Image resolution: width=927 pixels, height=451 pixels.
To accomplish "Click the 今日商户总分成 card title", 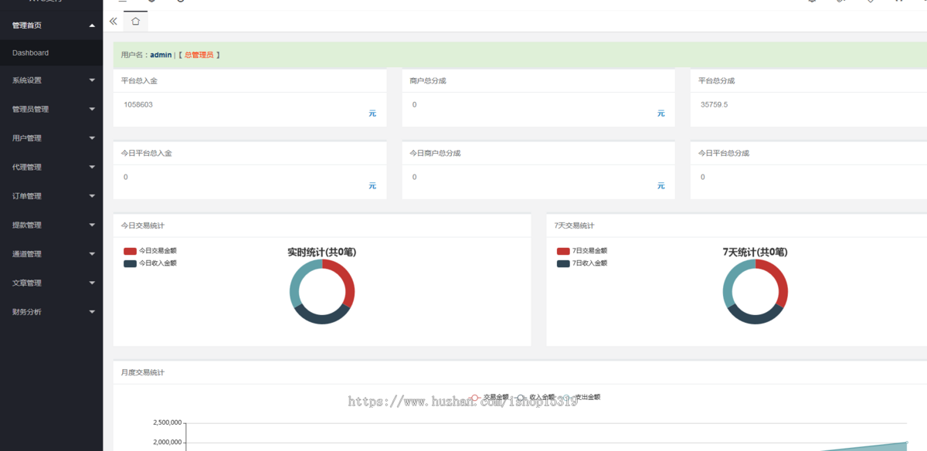I will click(x=436, y=153).
